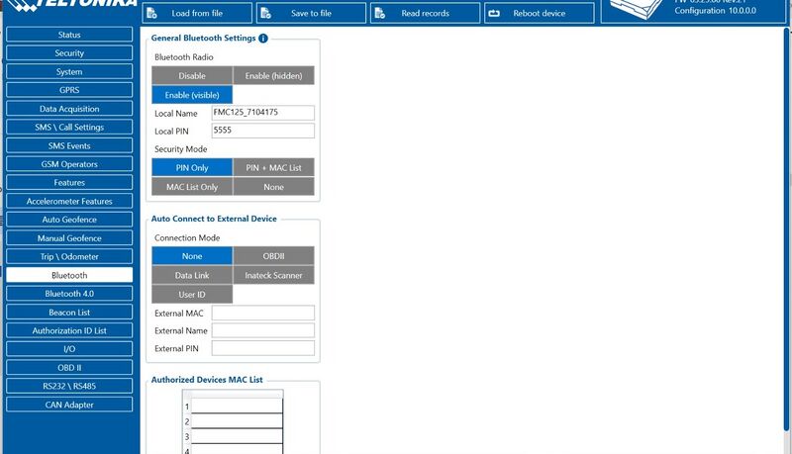Image resolution: width=792 pixels, height=454 pixels.
Task: Select User ID connection mode
Action: (192, 294)
